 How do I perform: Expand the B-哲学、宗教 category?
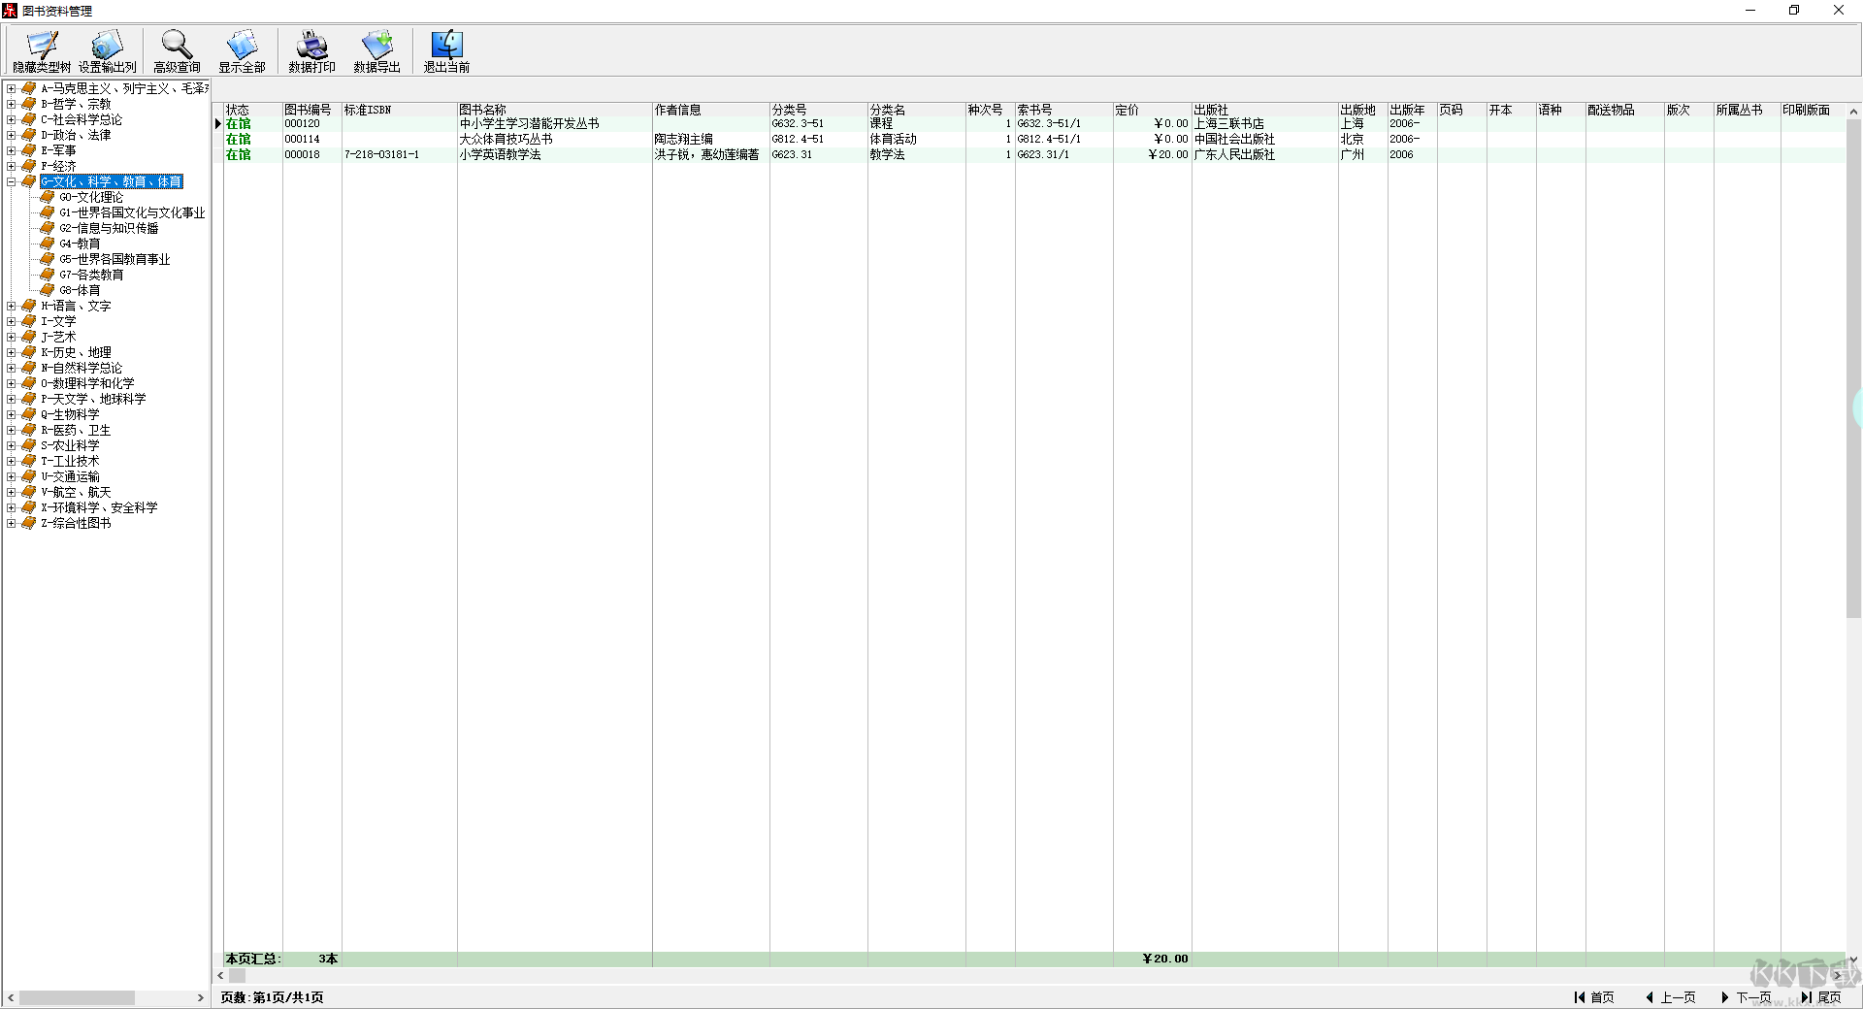12,104
